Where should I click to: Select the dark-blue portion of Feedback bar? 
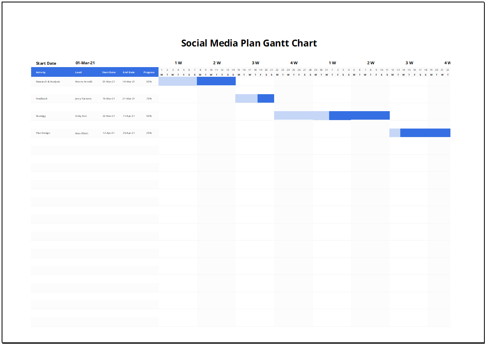266,98
